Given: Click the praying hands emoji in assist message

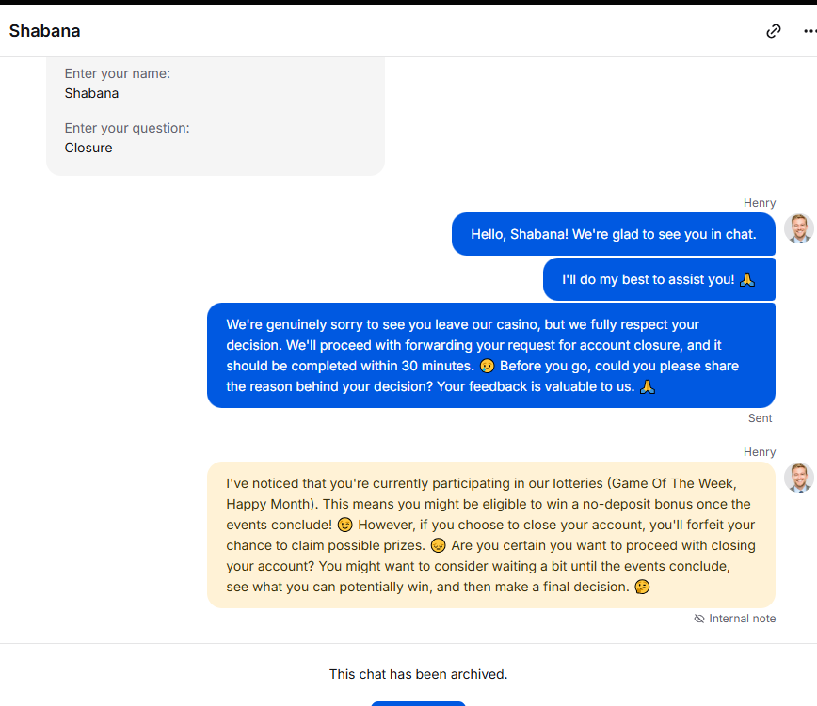Looking at the screenshot, I should [747, 280].
